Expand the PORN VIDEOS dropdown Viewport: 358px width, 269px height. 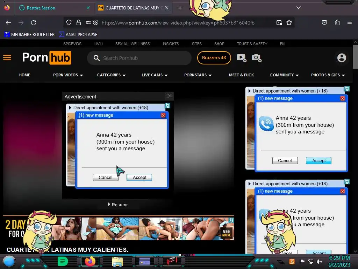click(x=68, y=75)
